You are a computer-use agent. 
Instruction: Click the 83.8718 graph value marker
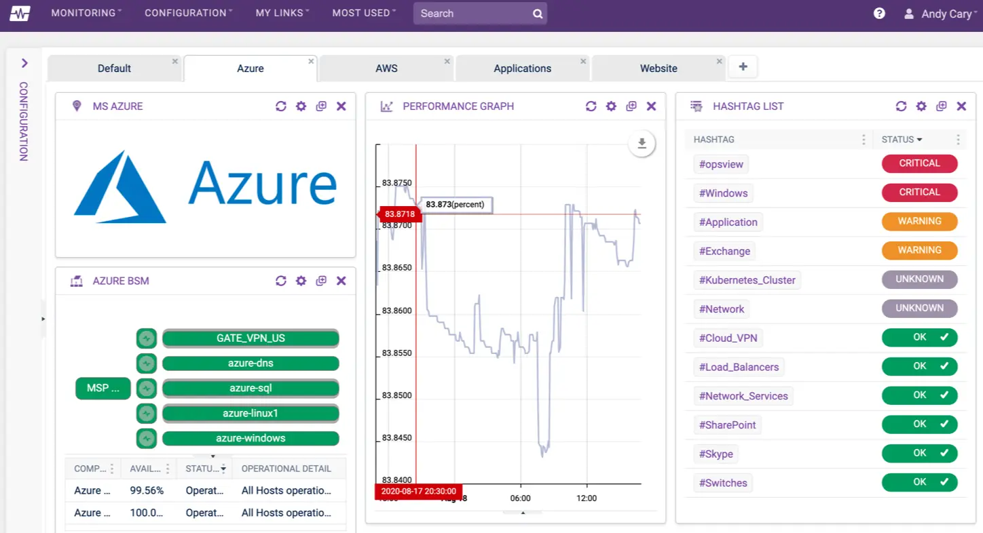(399, 214)
